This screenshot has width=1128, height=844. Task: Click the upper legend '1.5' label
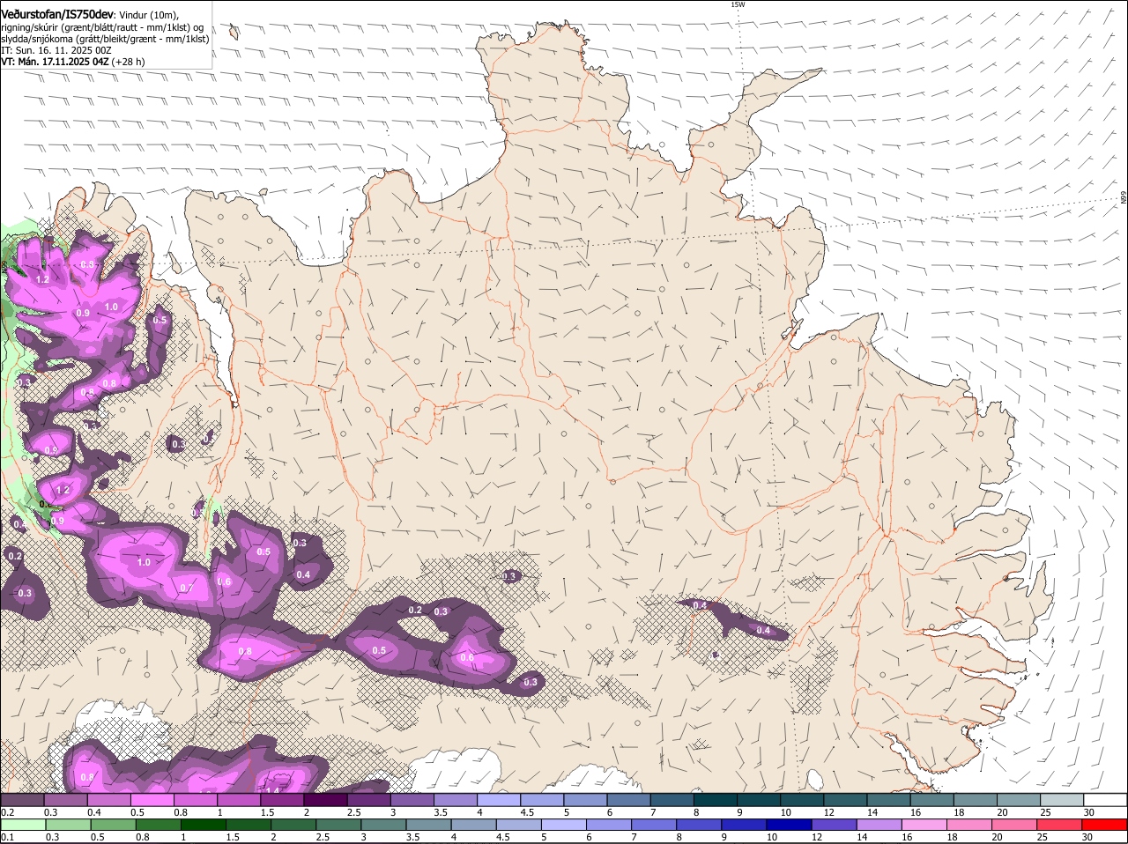coord(268,812)
